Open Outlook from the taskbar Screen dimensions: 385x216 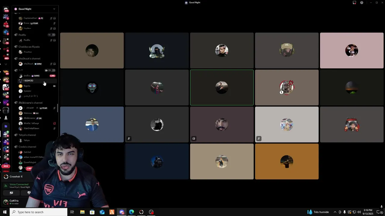pos(102,212)
